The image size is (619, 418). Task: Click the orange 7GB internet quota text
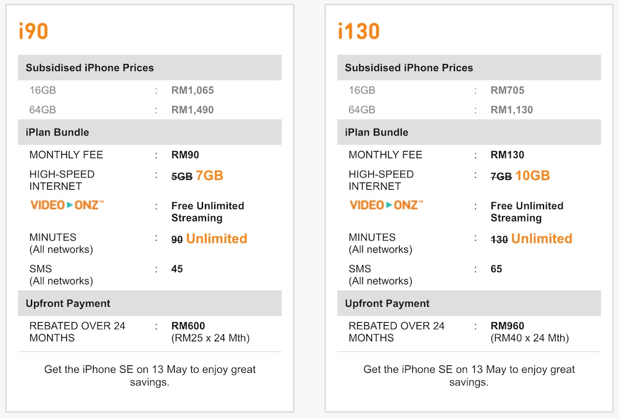click(209, 176)
